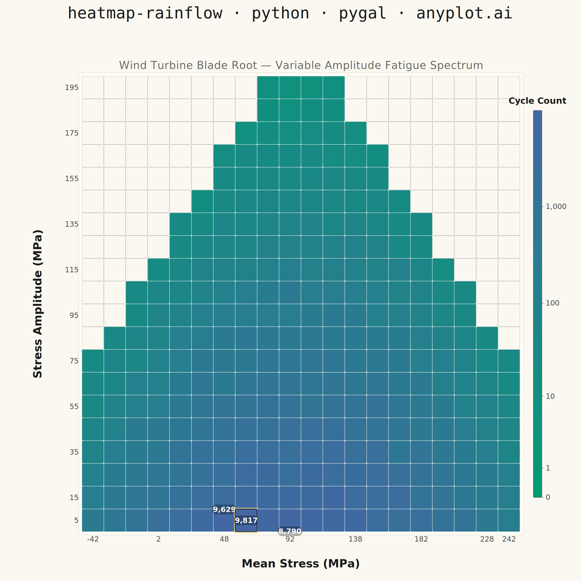The width and height of the screenshot is (581, 581).
Task: Click the 5 y-axis tick label
Action: click(76, 520)
